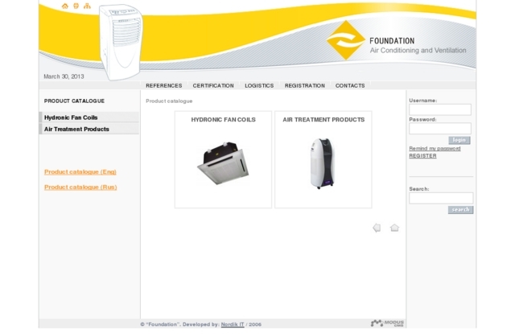The width and height of the screenshot is (515, 334).
Task: Select Hydronic Fan Coils in sidebar
Action: coord(71,118)
